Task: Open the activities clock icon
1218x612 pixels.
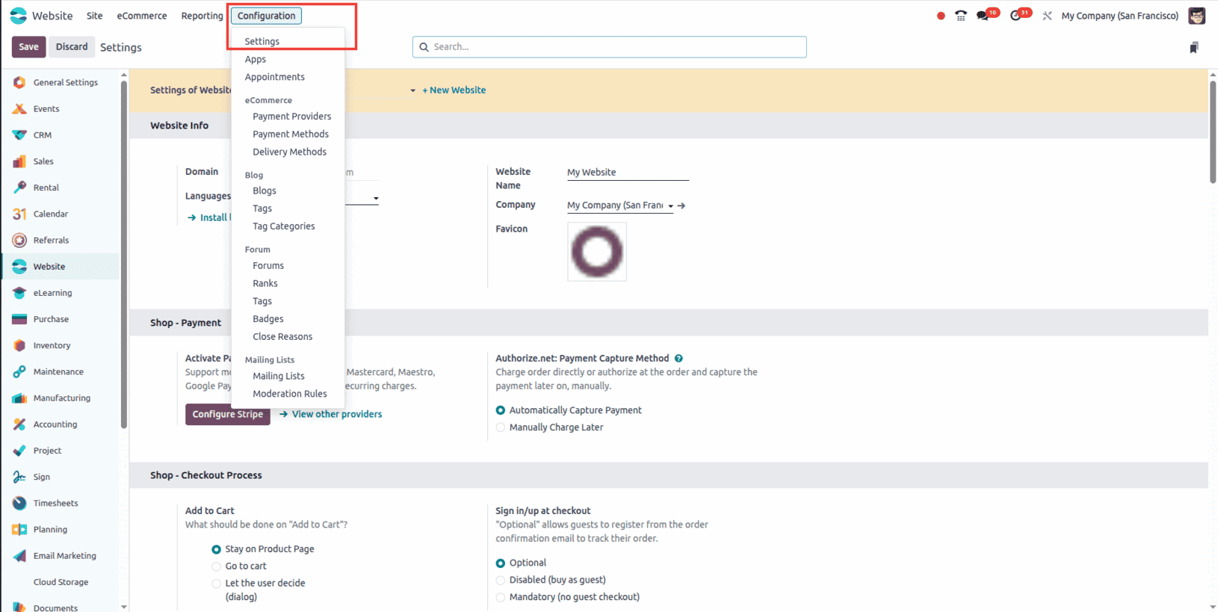Action: 1015,16
